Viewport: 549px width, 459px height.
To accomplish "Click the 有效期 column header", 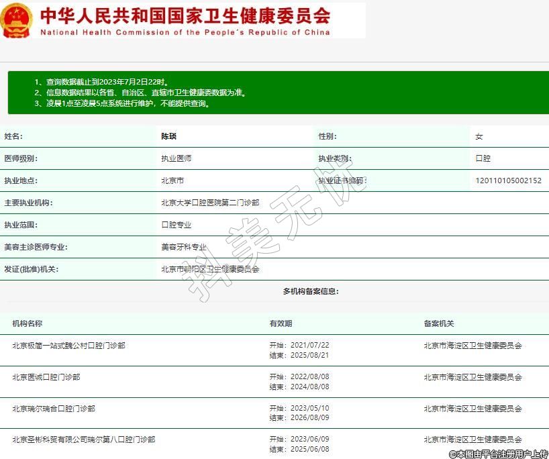I will 281,323.
